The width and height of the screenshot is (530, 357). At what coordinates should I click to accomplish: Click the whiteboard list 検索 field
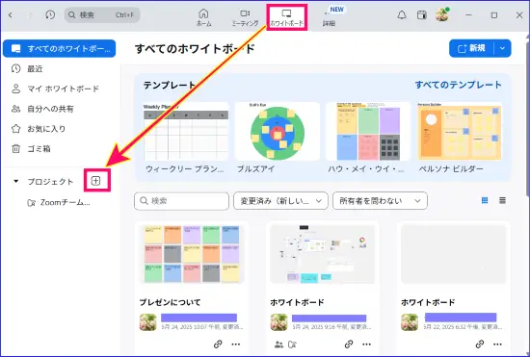pyautogui.click(x=181, y=201)
